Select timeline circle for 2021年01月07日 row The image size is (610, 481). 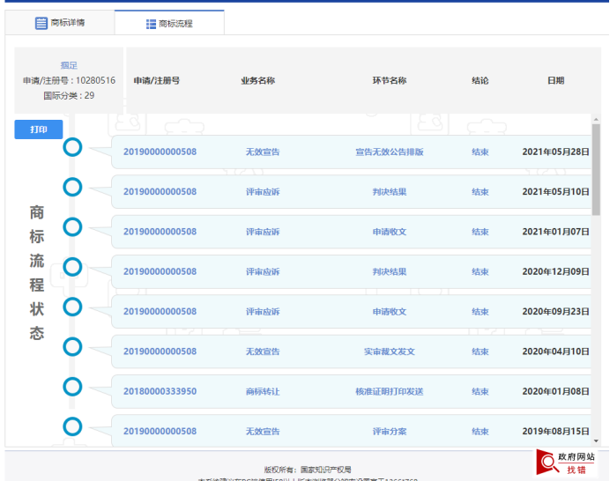pos(72,227)
